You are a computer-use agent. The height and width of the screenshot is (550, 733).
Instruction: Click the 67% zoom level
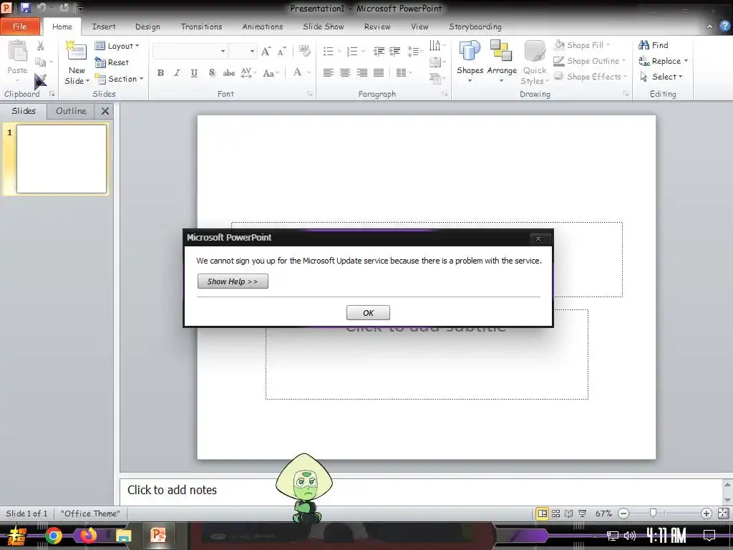(603, 513)
